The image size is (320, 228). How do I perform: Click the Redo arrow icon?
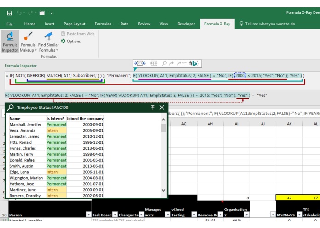30,13
